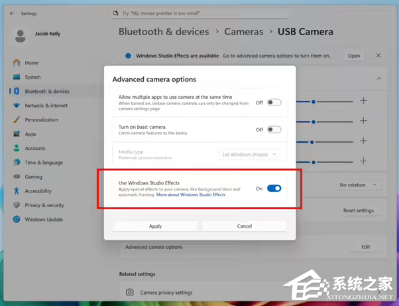The image size is (399, 306).
Task: Open the Apps settings page
Action: tap(30, 134)
